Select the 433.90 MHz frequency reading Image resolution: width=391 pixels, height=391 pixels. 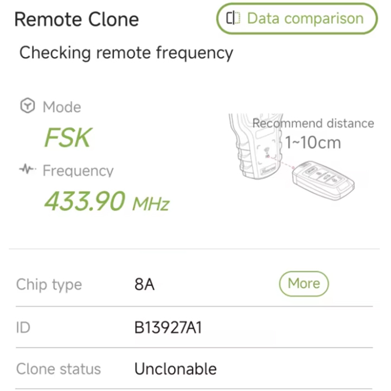(x=106, y=201)
